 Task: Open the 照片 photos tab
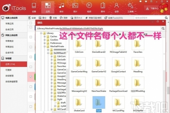(x=75, y=8)
